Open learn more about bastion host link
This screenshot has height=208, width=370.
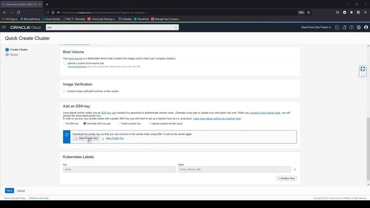217,118
